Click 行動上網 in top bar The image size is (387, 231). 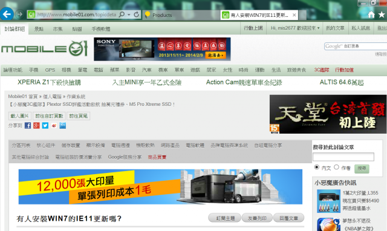[253, 28]
